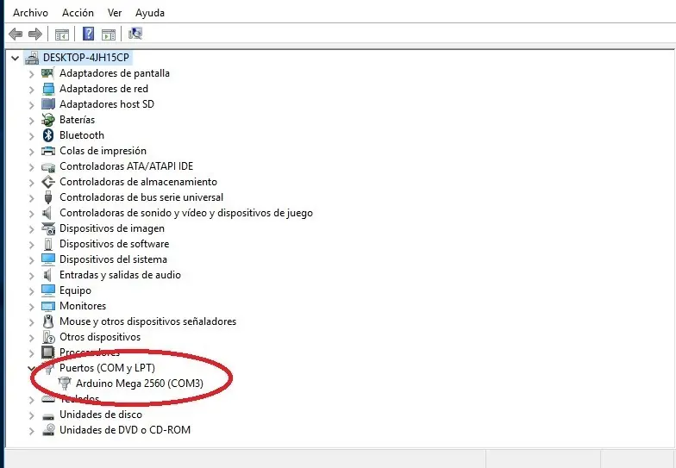Open the Acción menu
This screenshot has height=468, width=676.
pyautogui.click(x=78, y=13)
